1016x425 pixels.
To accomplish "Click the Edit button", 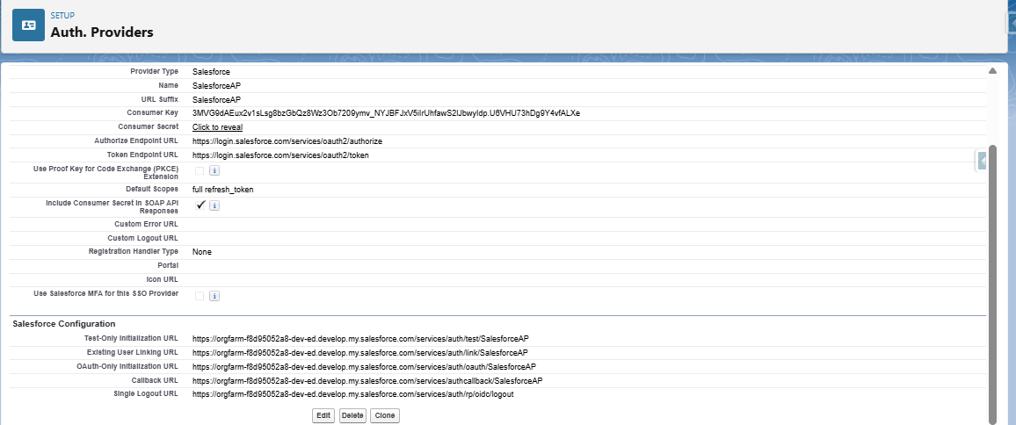I will pyautogui.click(x=323, y=415).
